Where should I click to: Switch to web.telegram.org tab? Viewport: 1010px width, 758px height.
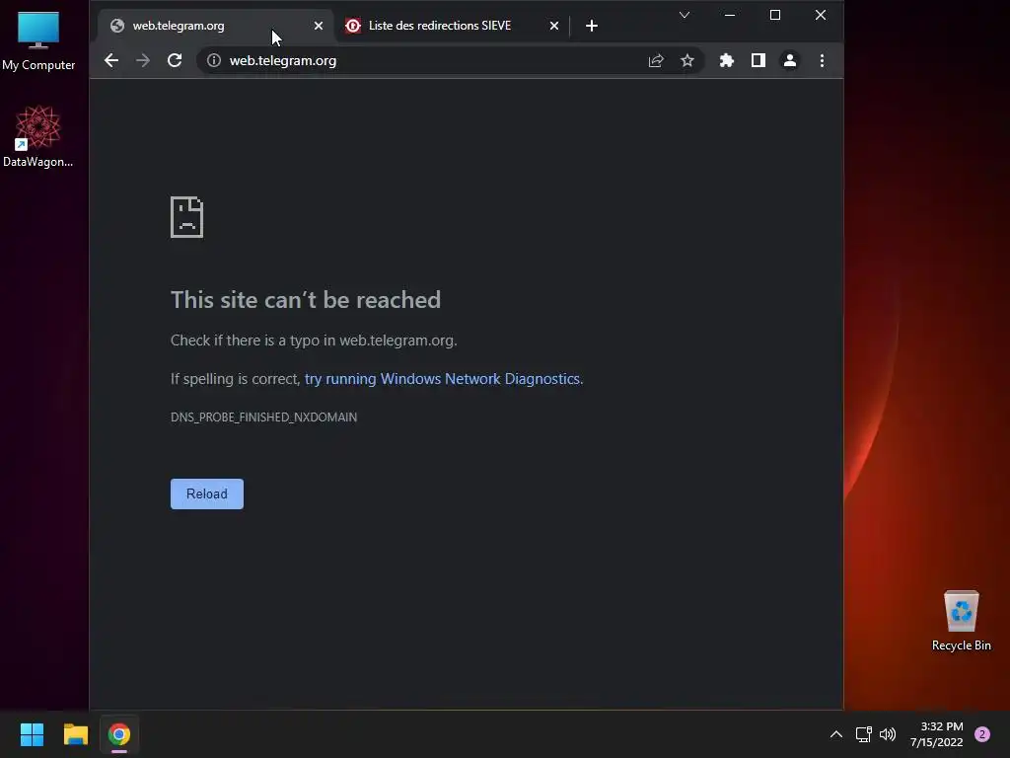pos(216,26)
